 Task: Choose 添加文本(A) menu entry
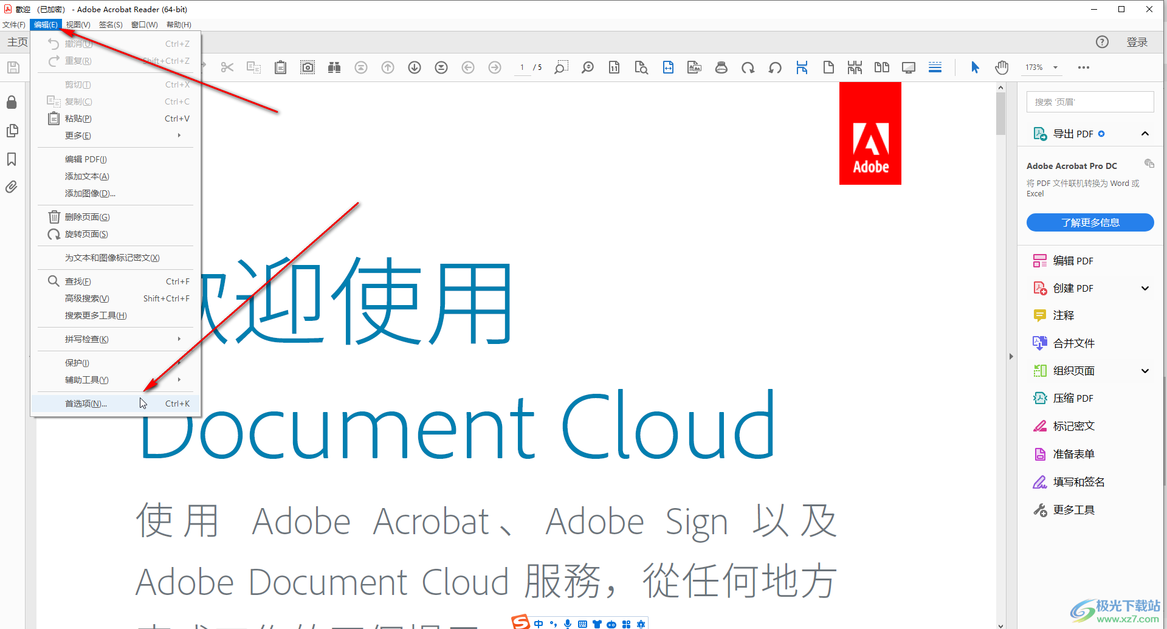115,176
